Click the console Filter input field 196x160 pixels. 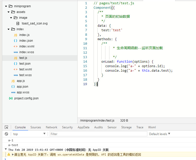click(98, 134)
